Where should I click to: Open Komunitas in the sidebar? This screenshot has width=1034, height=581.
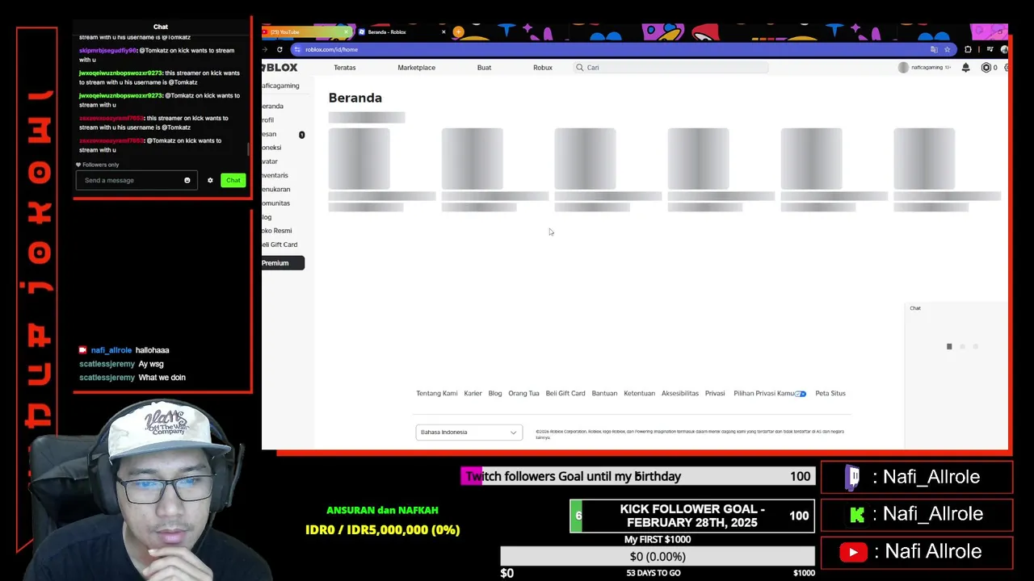pos(275,203)
